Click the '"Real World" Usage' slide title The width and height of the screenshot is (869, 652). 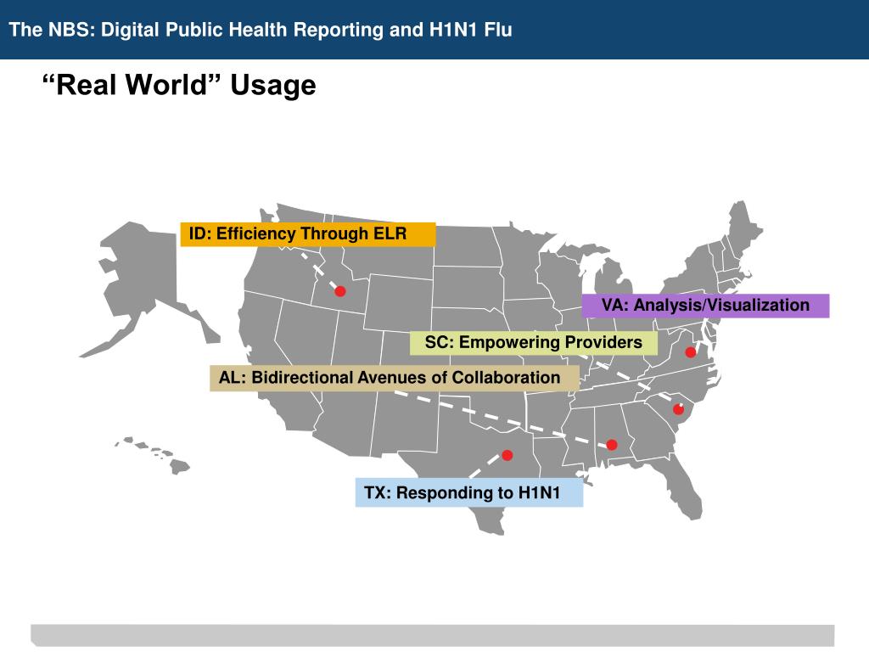point(179,85)
